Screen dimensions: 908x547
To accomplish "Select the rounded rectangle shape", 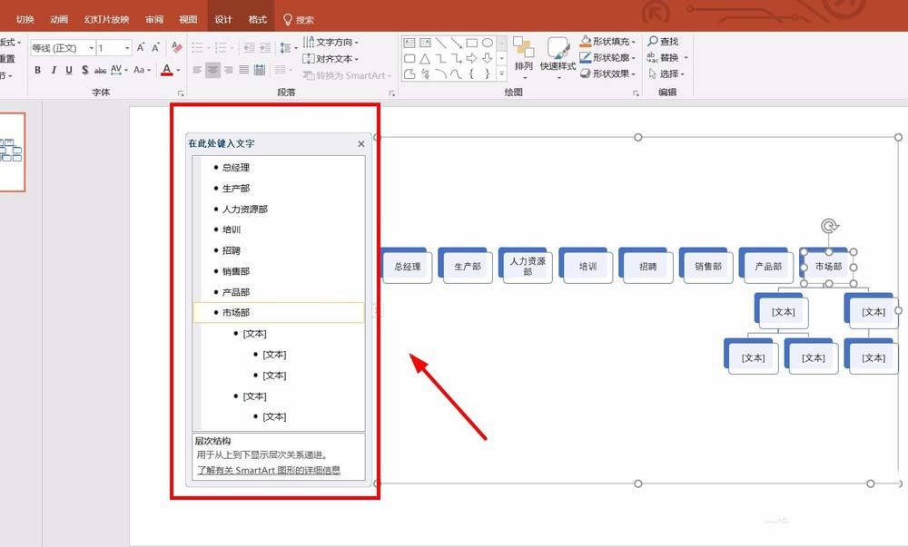I will pyautogui.click(x=410, y=58).
